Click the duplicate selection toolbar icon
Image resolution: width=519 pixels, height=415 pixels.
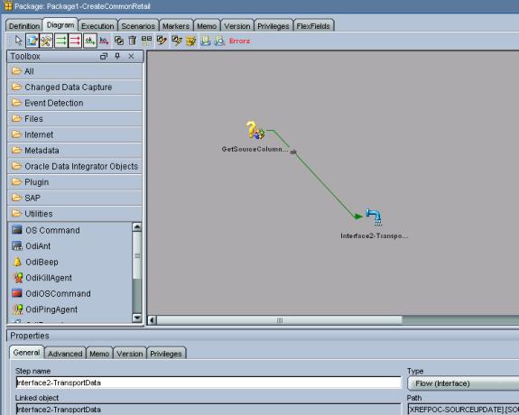coord(118,41)
